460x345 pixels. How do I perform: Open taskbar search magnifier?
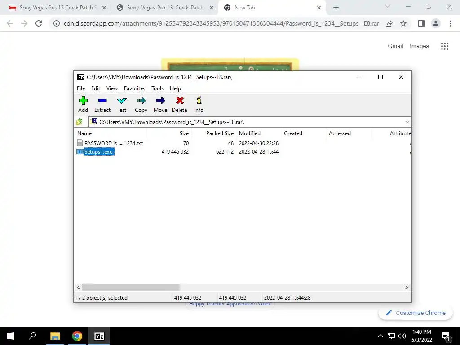coord(32,336)
